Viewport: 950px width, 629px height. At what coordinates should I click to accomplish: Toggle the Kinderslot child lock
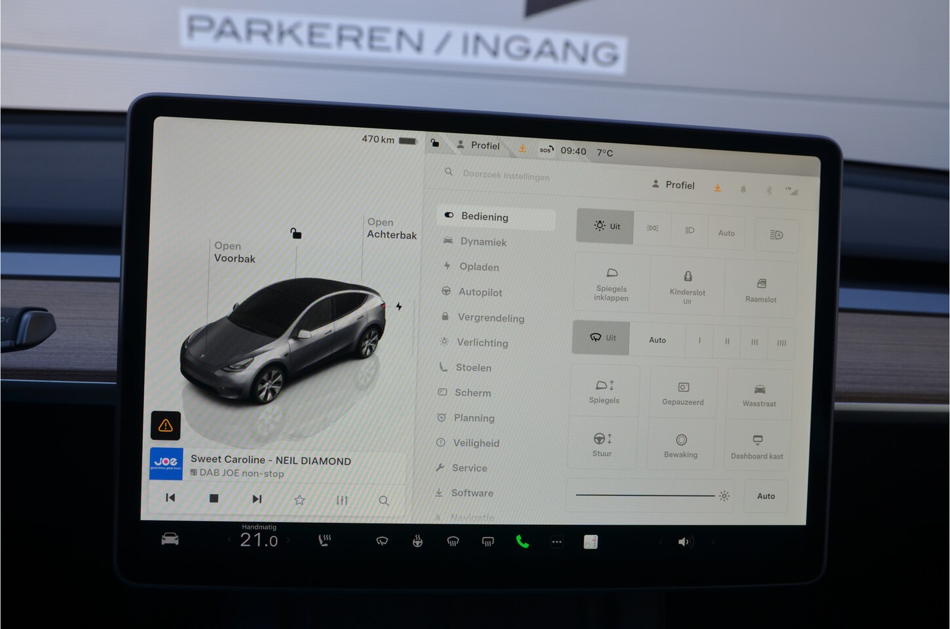coord(687,287)
